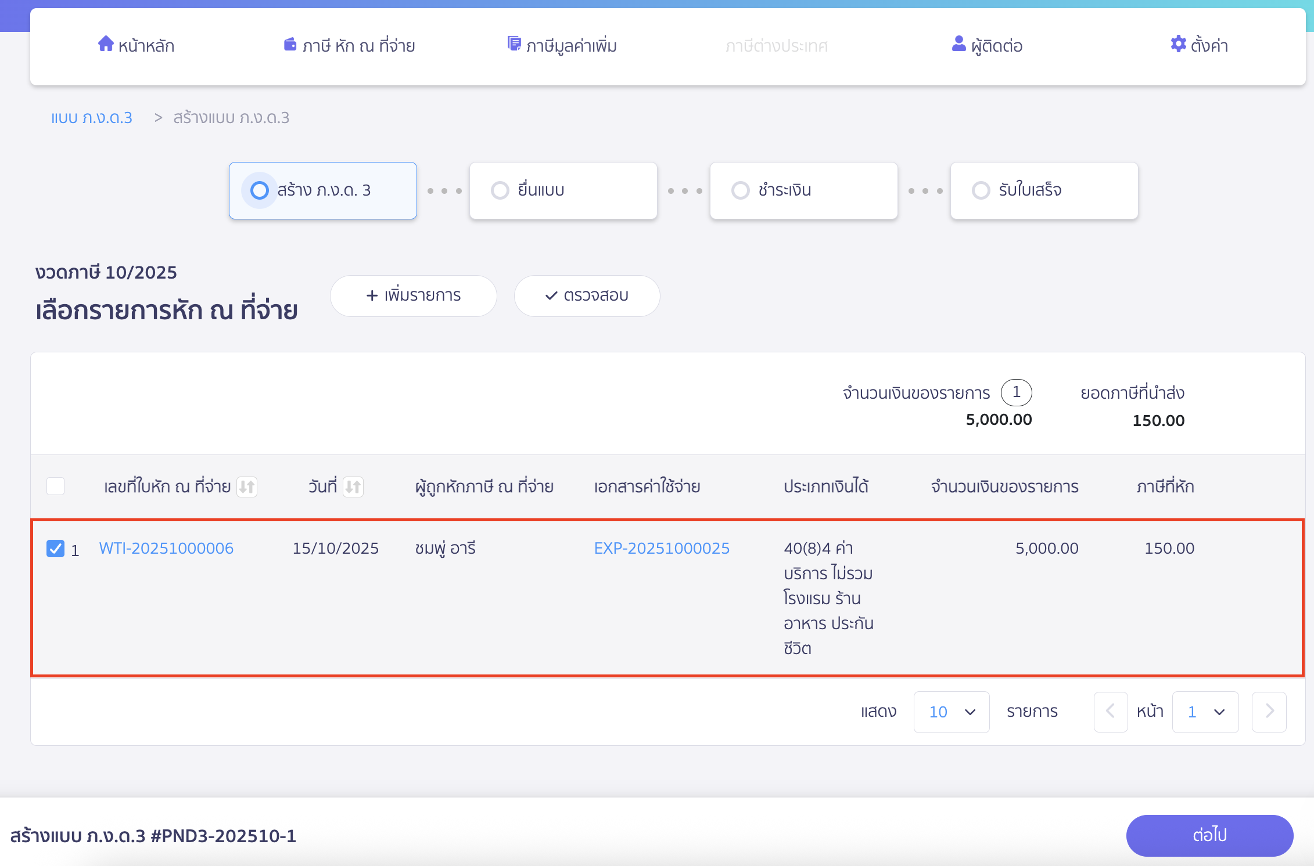Image resolution: width=1314 pixels, height=866 pixels.
Task: Go to previous page arrow
Action: [x=1110, y=712]
